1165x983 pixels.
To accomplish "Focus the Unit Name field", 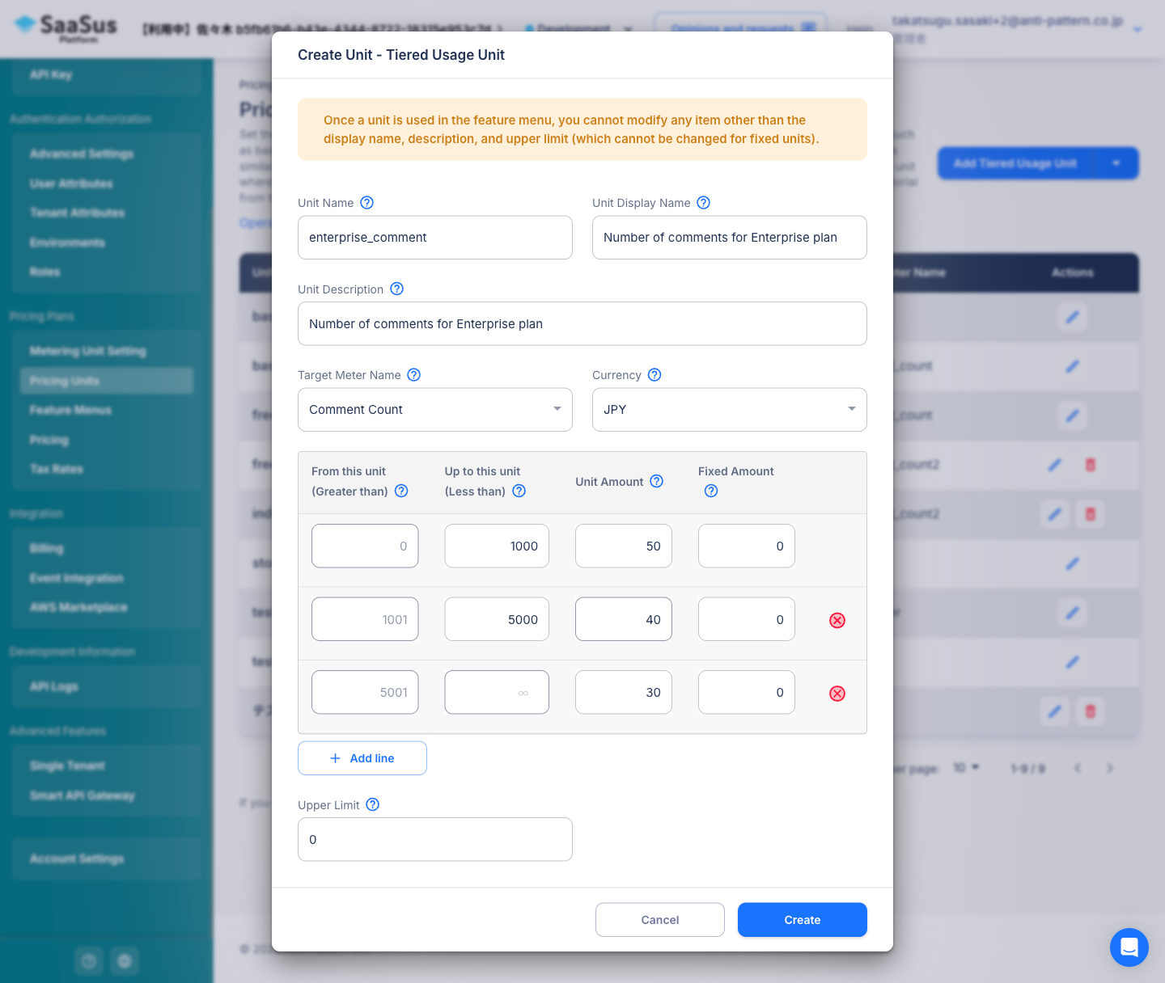I will coord(435,238).
